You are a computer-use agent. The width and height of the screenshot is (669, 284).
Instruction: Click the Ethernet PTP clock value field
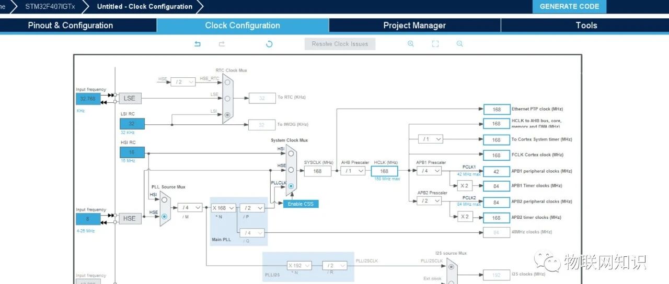(x=497, y=109)
